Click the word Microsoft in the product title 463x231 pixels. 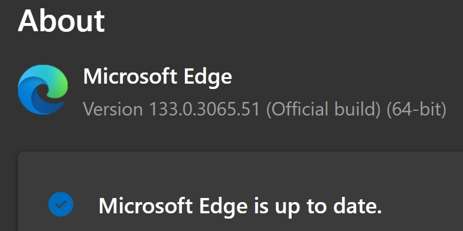pyautogui.click(x=130, y=76)
